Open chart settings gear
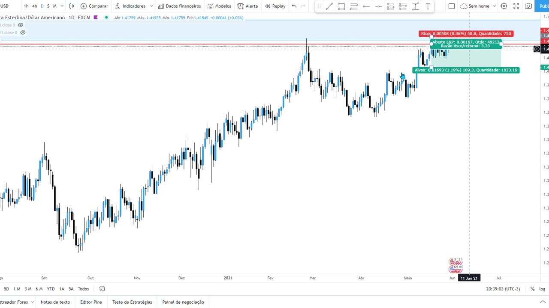This screenshot has height=308, width=549. click(504, 6)
